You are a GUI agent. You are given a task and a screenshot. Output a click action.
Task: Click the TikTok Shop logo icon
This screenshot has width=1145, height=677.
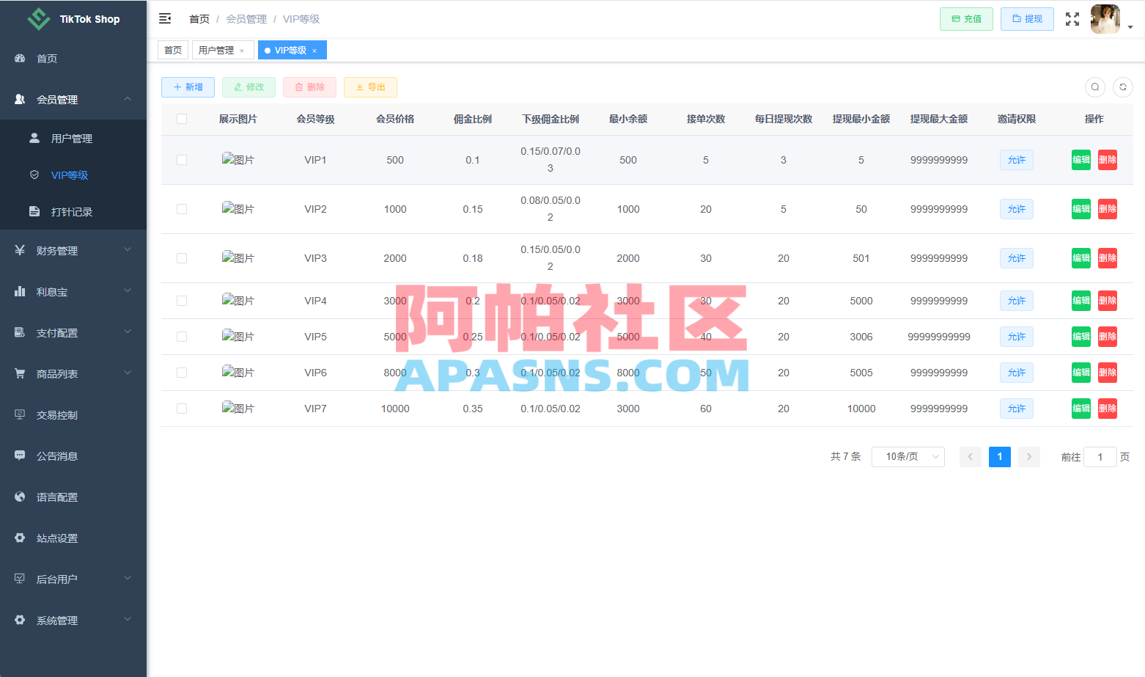click(x=39, y=19)
